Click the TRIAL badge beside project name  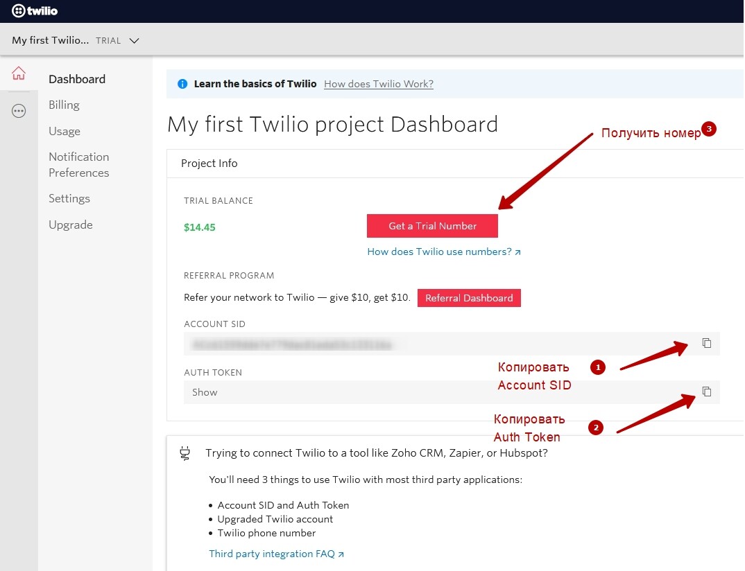point(108,41)
